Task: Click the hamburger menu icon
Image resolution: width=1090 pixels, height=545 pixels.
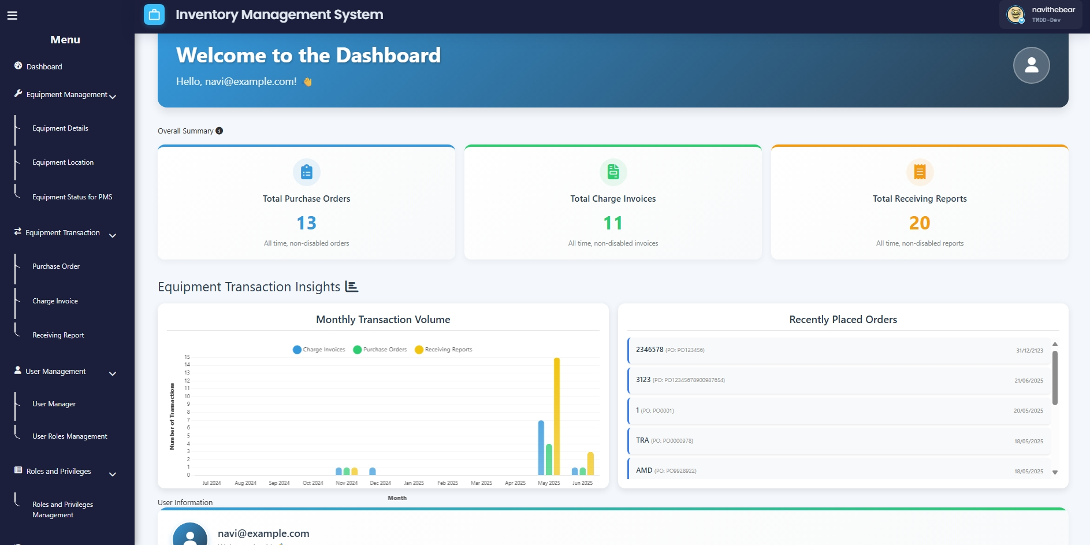Action: click(12, 16)
